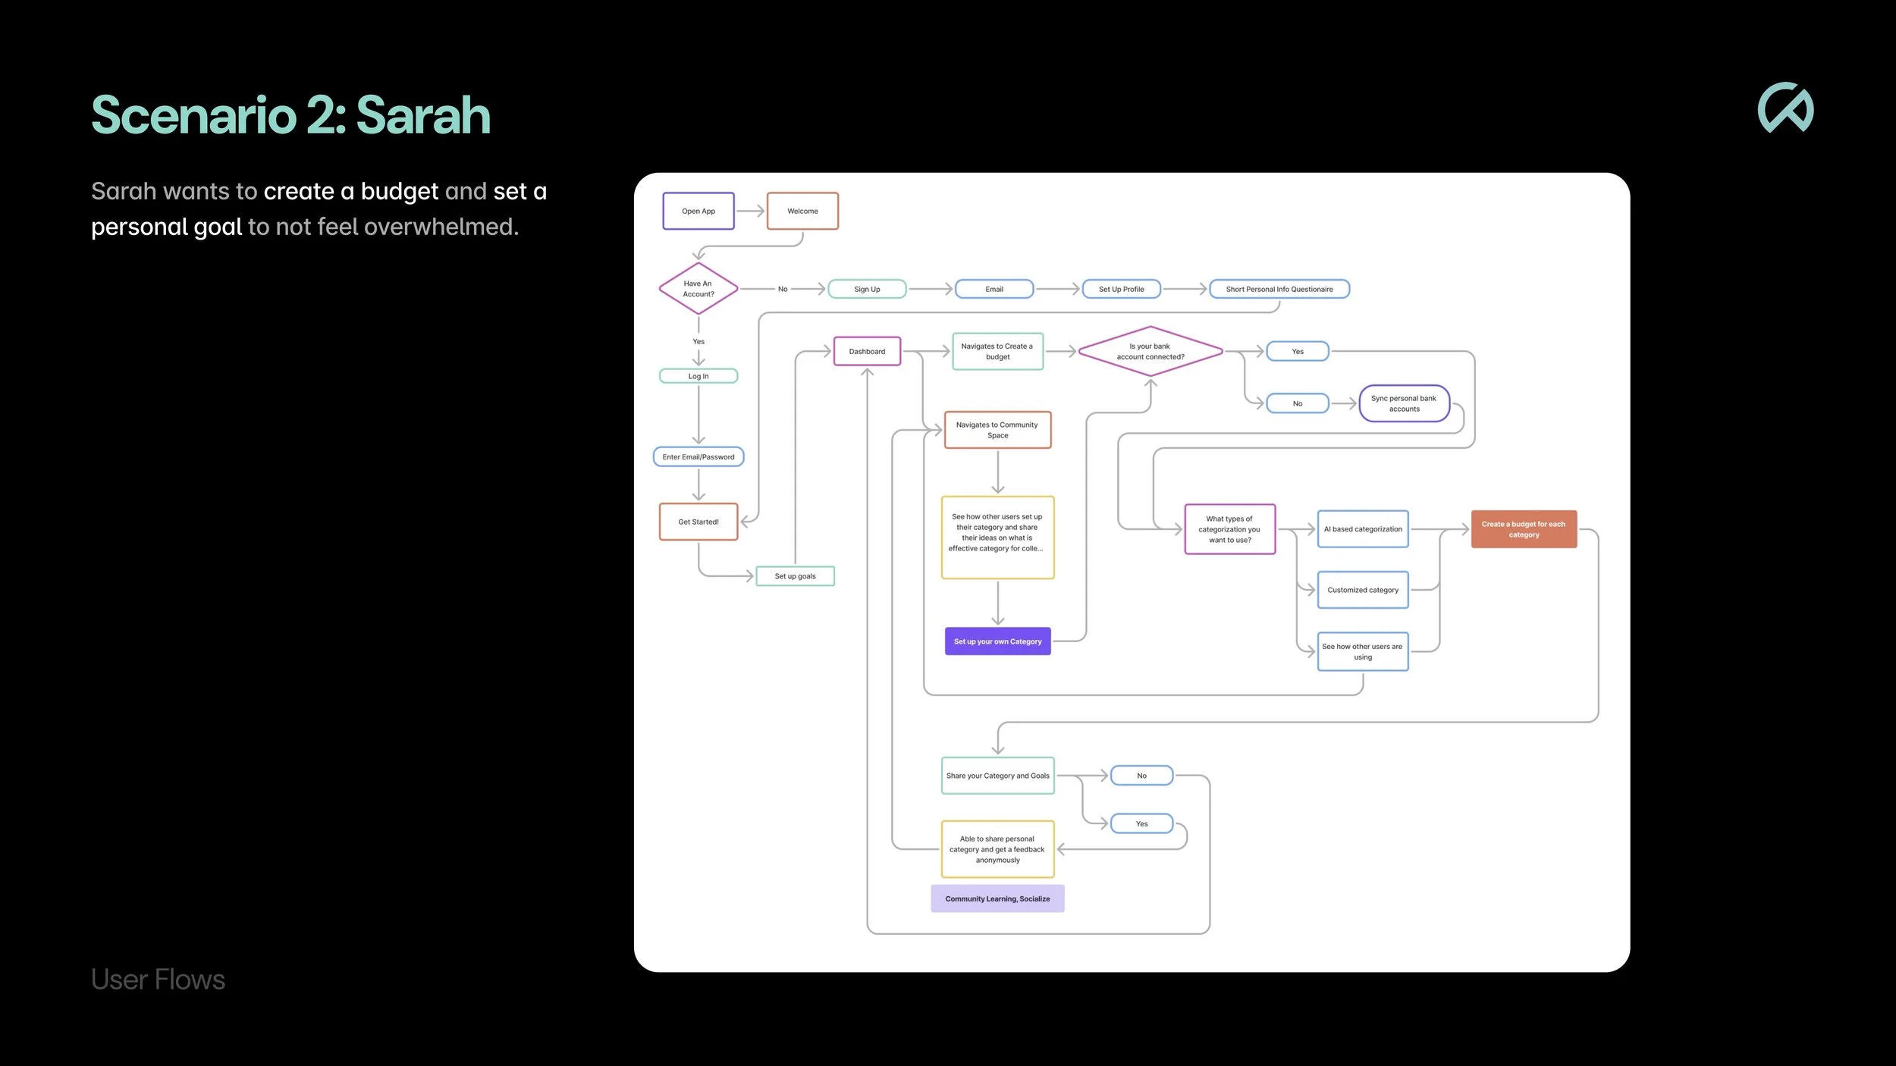Click the Customized category box
This screenshot has width=1896, height=1066.
(1363, 590)
